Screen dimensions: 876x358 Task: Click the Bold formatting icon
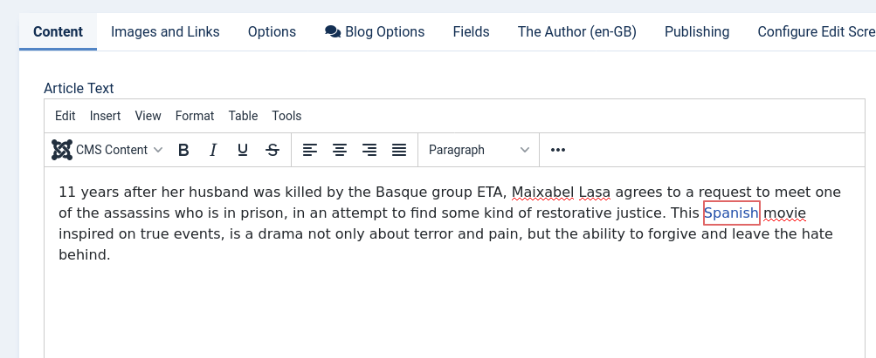click(183, 150)
